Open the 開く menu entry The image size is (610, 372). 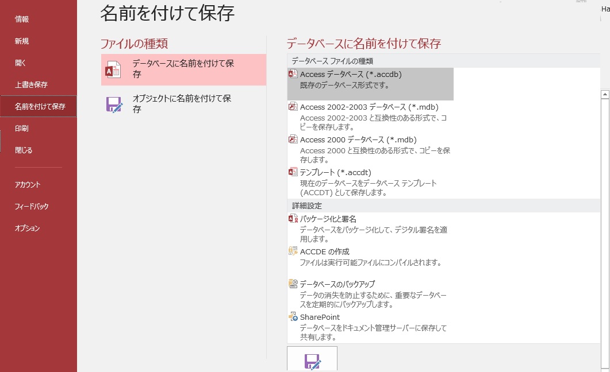point(20,63)
